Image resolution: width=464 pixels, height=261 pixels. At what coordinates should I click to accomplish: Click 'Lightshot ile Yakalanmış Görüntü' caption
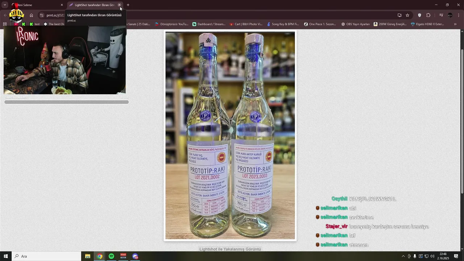tap(230, 249)
